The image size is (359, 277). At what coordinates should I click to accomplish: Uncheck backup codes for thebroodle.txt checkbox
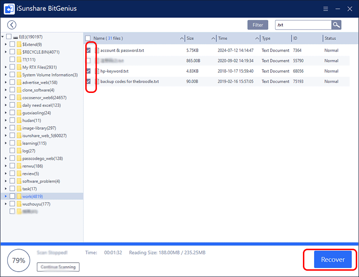click(88, 81)
